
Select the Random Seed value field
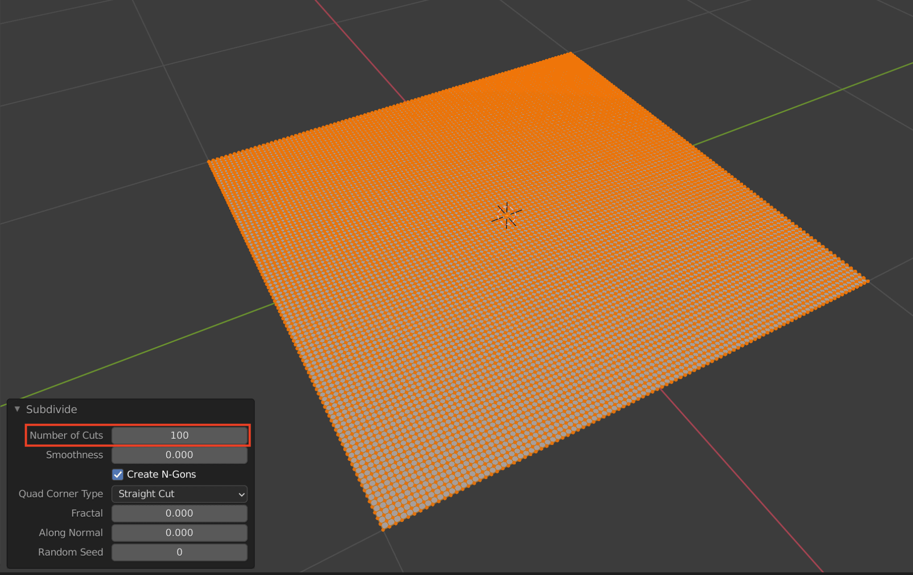[179, 552]
